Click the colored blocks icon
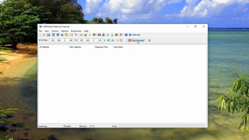 103,35
